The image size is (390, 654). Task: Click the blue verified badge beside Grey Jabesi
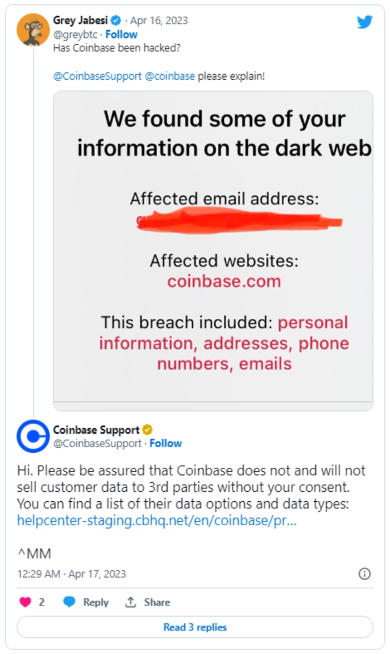click(x=116, y=20)
